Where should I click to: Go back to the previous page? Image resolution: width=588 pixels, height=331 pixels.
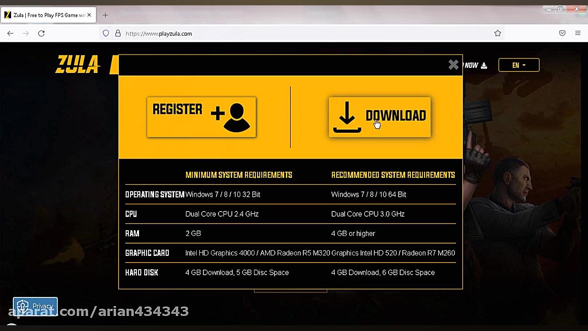pyautogui.click(x=10, y=33)
